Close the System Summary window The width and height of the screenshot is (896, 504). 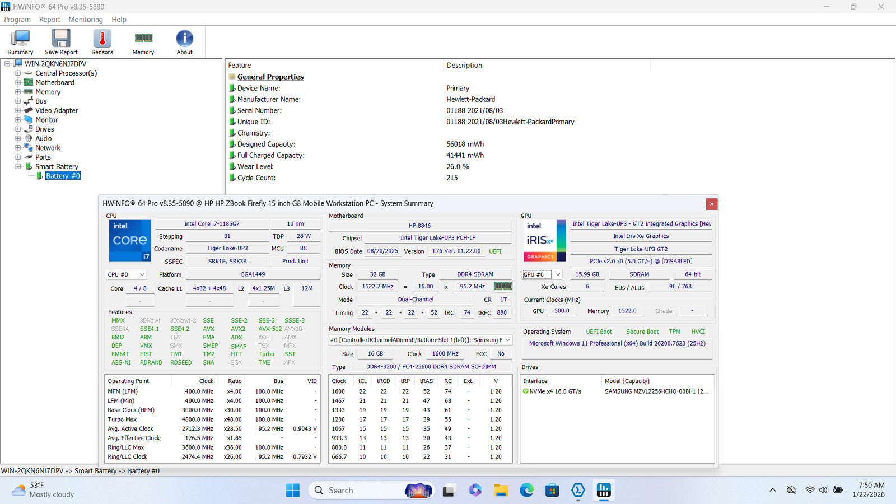pos(711,204)
